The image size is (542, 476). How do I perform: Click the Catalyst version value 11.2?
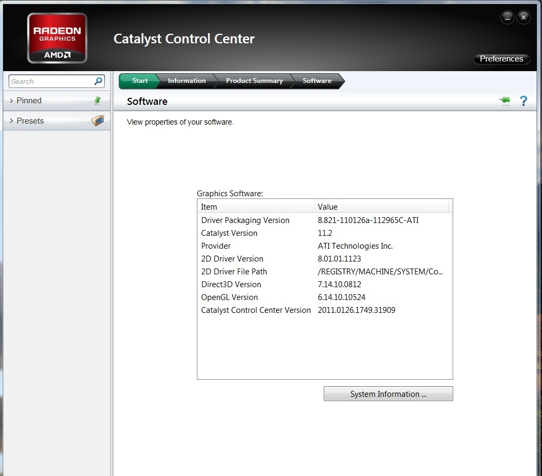pos(325,233)
